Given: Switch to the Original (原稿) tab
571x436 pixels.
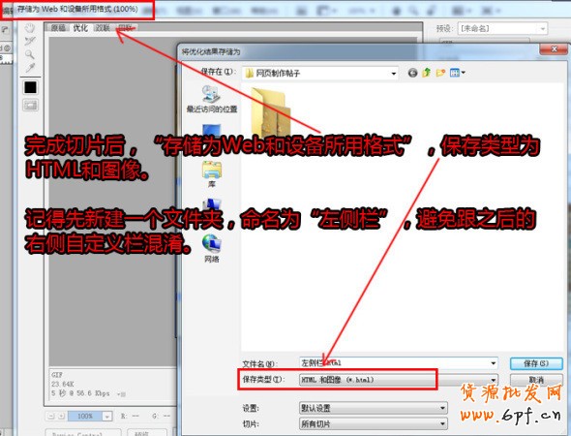Looking at the screenshot, I should pyautogui.click(x=58, y=28).
